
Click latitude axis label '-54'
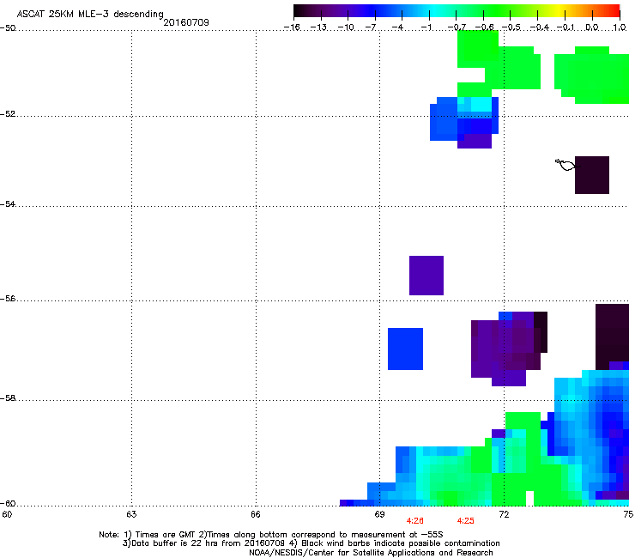pos(8,204)
